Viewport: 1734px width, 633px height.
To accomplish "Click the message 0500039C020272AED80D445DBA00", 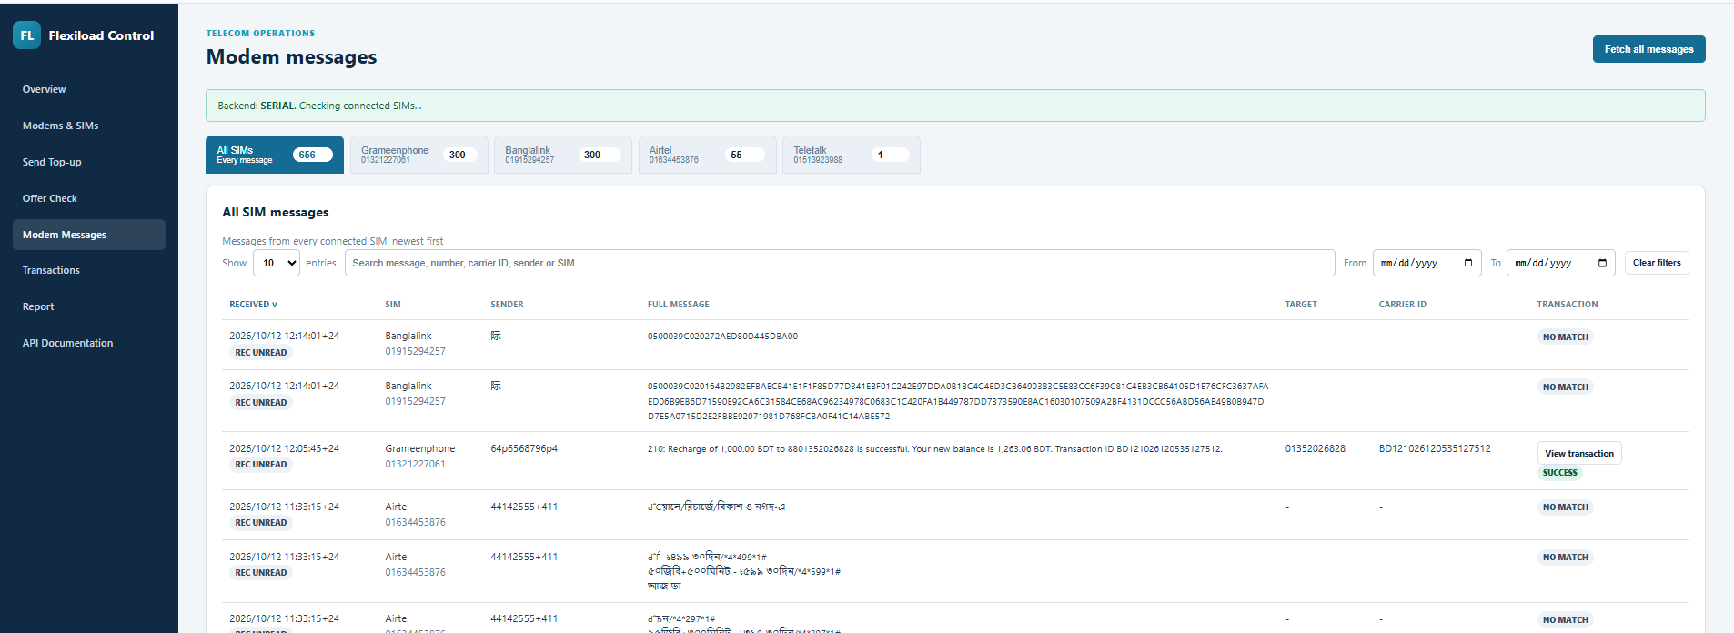I will [722, 337].
